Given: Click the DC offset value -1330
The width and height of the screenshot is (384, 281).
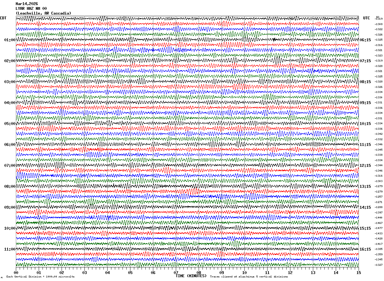Looking at the screenshot, I should (x=379, y=97).
